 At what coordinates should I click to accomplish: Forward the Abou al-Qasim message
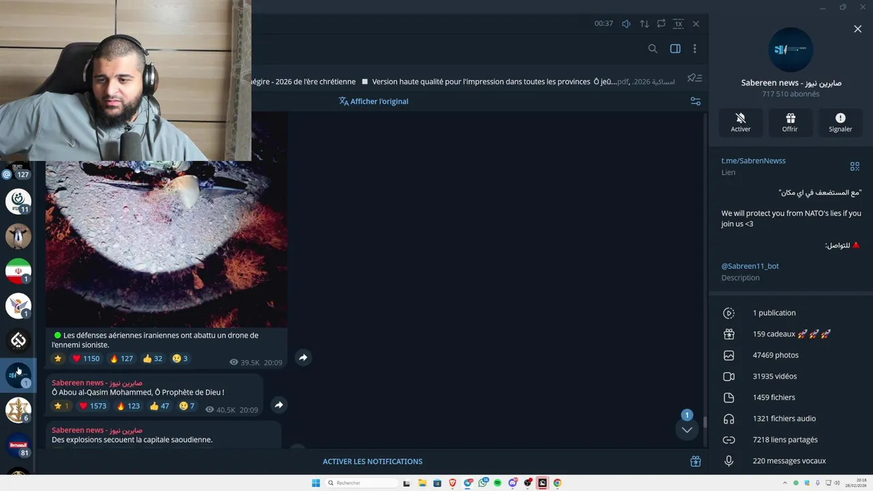(278, 405)
